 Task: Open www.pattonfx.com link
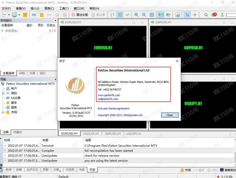click(x=109, y=95)
